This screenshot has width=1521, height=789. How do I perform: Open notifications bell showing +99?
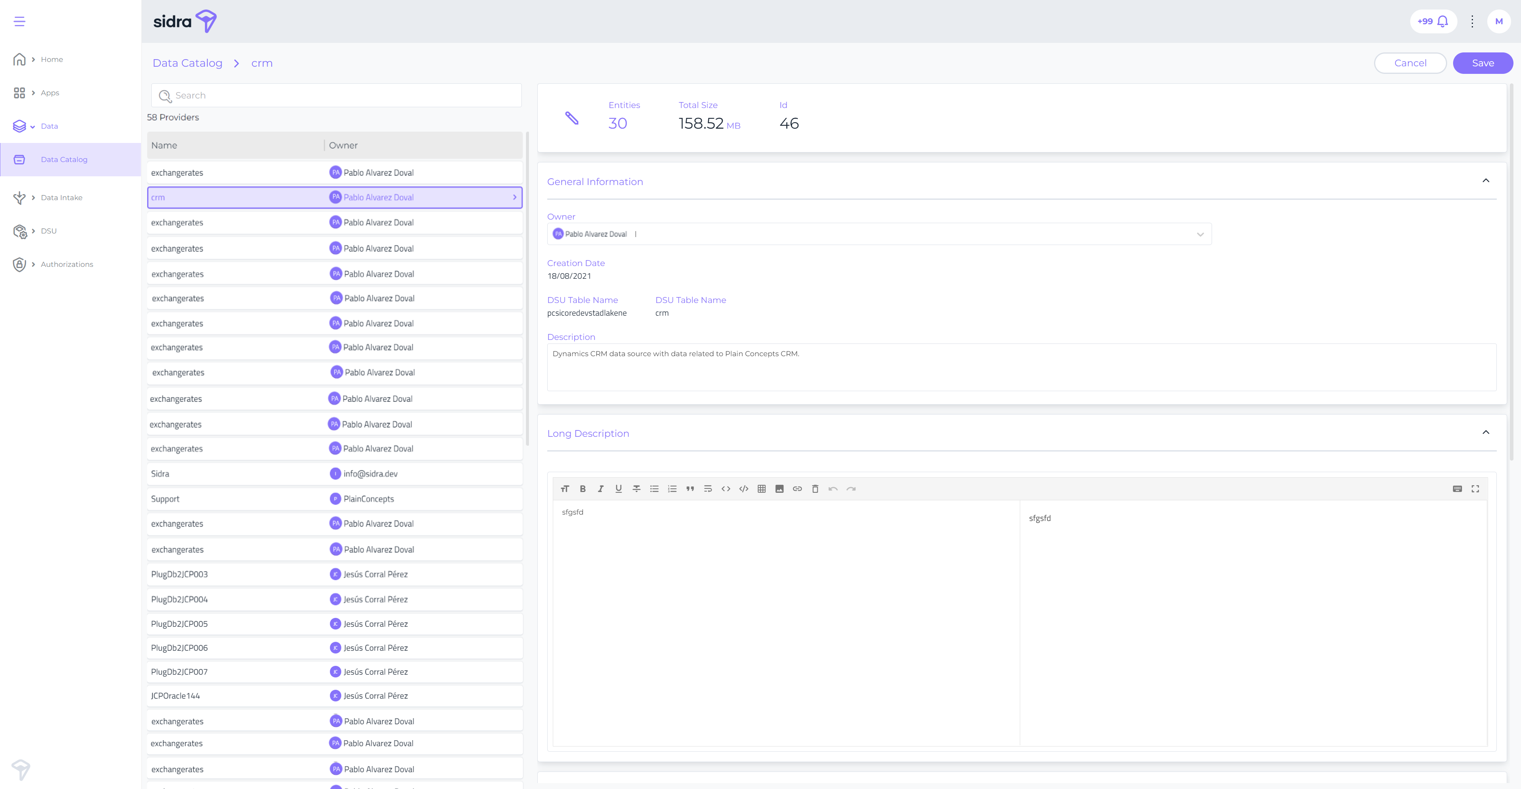coord(1433,21)
